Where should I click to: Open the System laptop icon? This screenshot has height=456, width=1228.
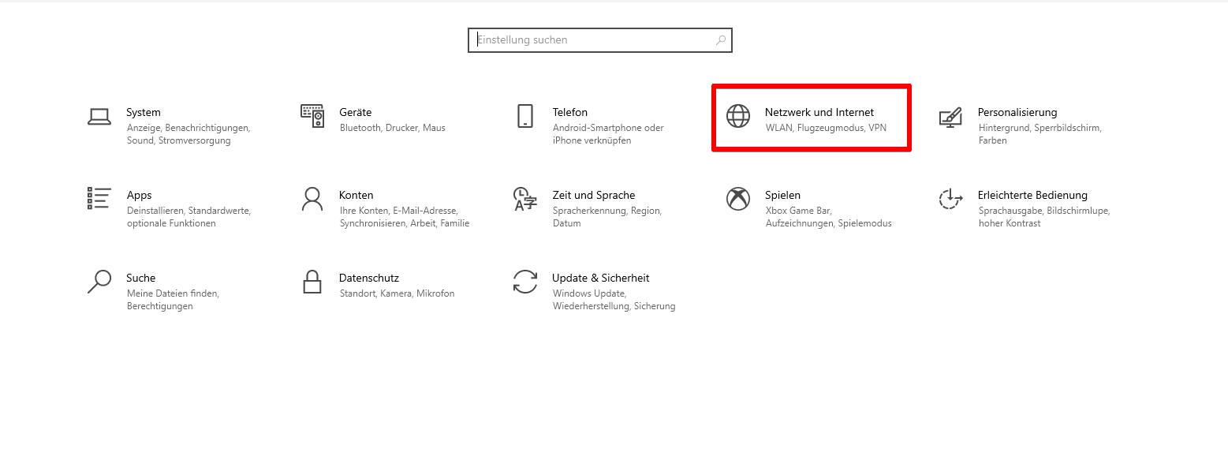[x=99, y=117]
